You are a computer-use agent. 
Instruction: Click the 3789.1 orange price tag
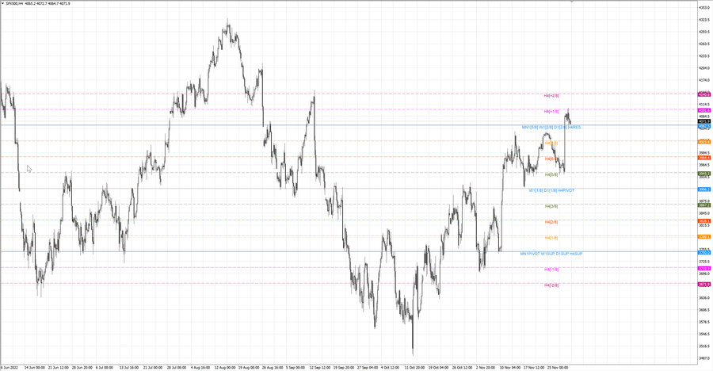(x=704, y=237)
